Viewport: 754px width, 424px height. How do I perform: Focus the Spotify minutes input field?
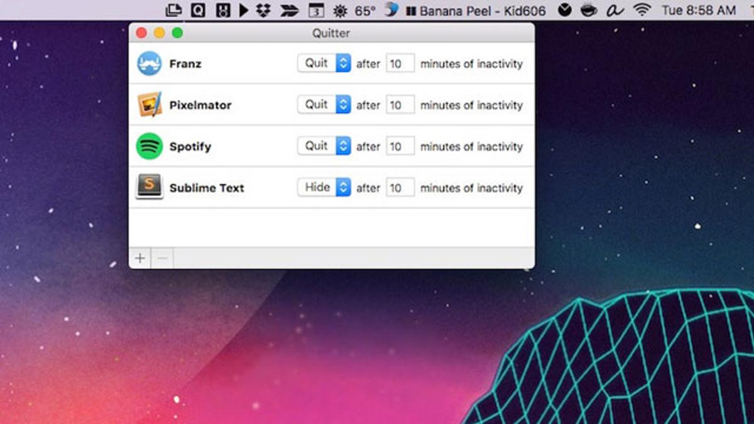pyautogui.click(x=400, y=146)
